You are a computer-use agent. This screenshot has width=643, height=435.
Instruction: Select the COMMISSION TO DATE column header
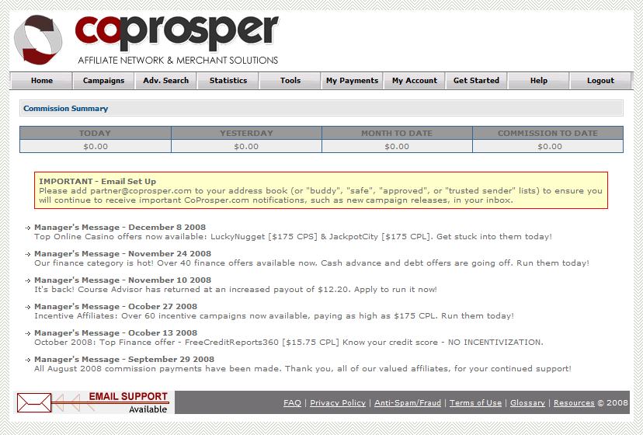(547, 133)
